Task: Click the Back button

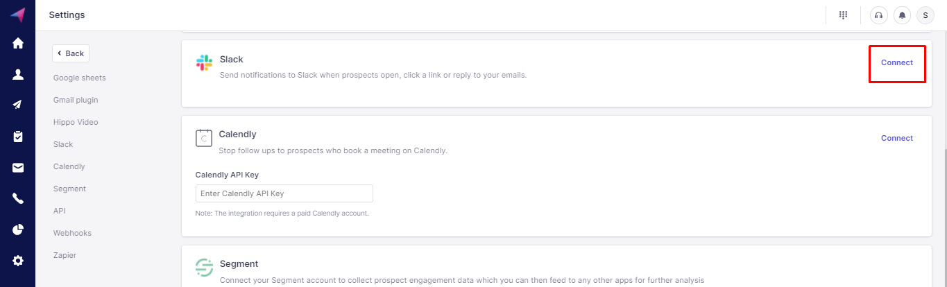Action: point(71,53)
